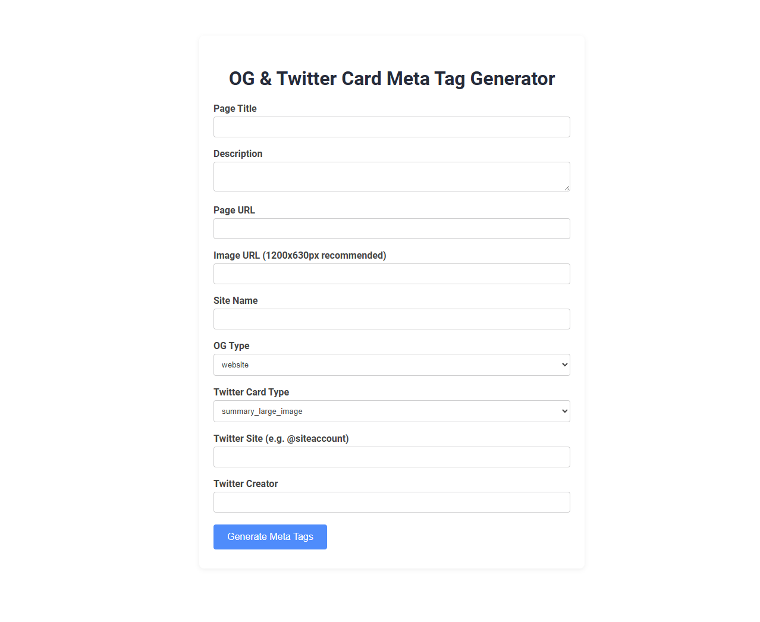Focus the Description text area

pos(391,176)
